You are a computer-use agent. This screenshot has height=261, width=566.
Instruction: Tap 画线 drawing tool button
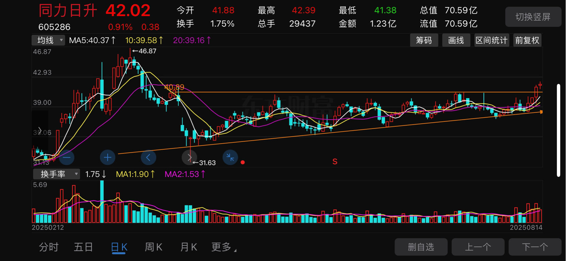point(456,40)
